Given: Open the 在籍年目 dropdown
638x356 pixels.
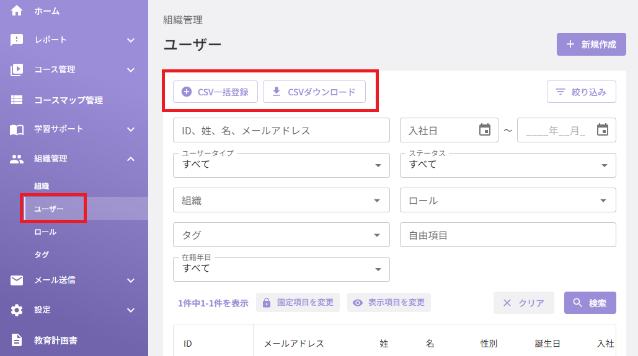Looking at the screenshot, I should (281, 269).
